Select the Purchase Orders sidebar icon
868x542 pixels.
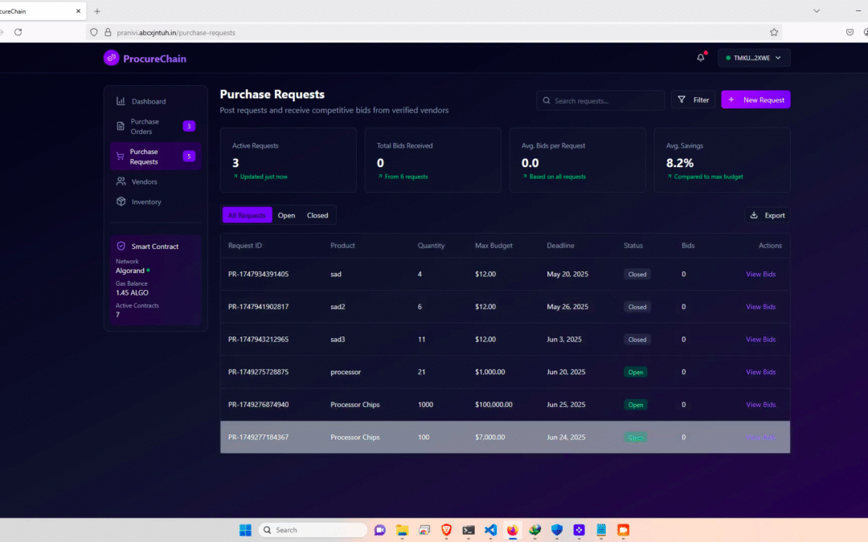(121, 127)
